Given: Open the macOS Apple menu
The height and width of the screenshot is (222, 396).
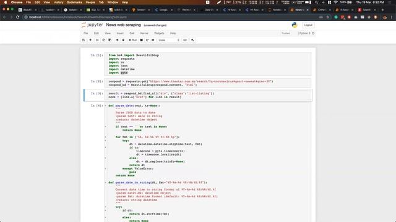Looking at the screenshot, I should tap(6, 2).
